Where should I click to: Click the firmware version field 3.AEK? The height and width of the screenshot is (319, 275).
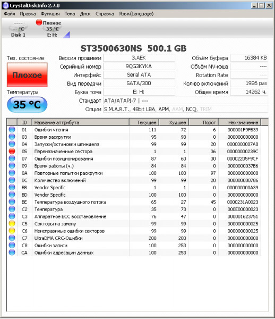tap(139, 58)
